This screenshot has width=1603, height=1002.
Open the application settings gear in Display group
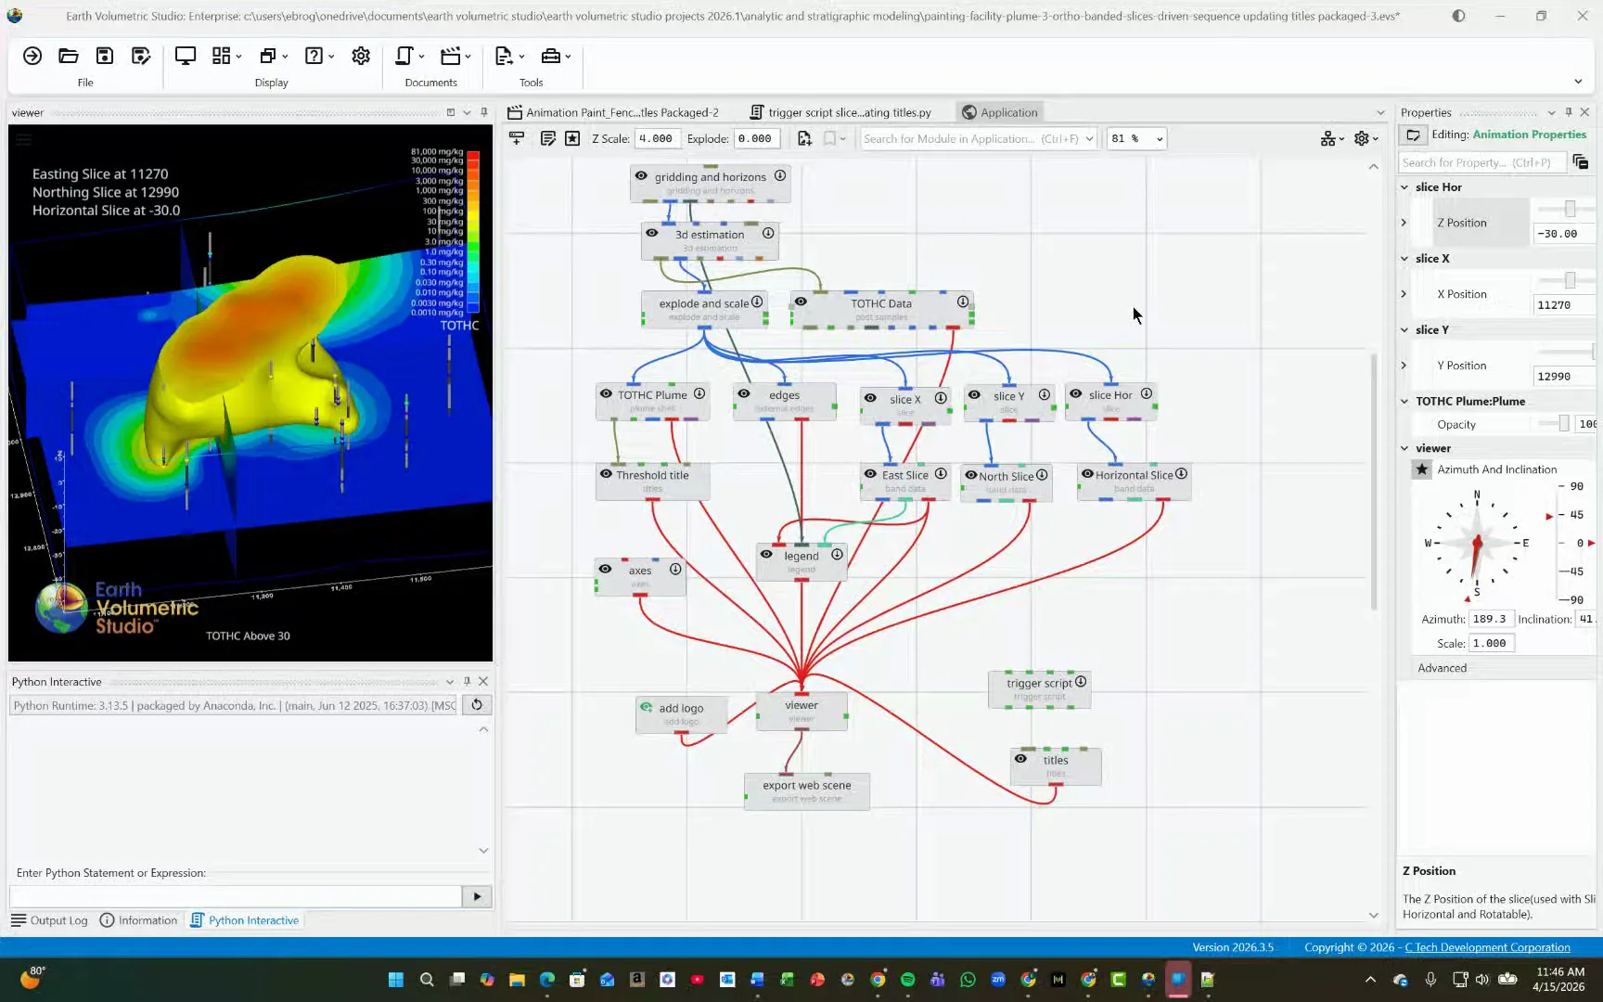click(361, 56)
